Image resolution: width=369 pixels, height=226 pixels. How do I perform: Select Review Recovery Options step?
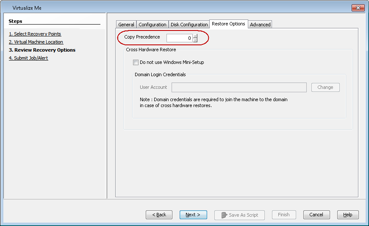[42, 50]
